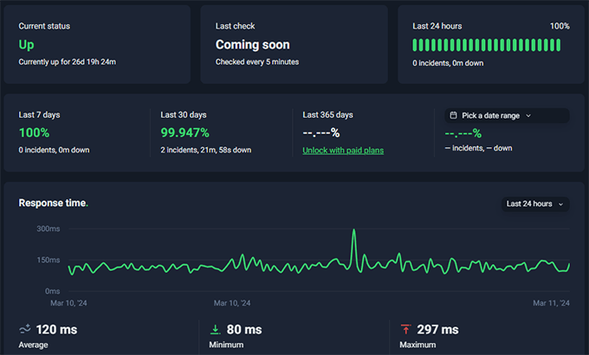Click the Unlock with paid plans link
Viewport: 589px width, 355px height.
[x=343, y=151]
